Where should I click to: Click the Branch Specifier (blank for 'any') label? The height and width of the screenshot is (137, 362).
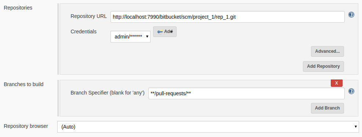click(x=108, y=93)
